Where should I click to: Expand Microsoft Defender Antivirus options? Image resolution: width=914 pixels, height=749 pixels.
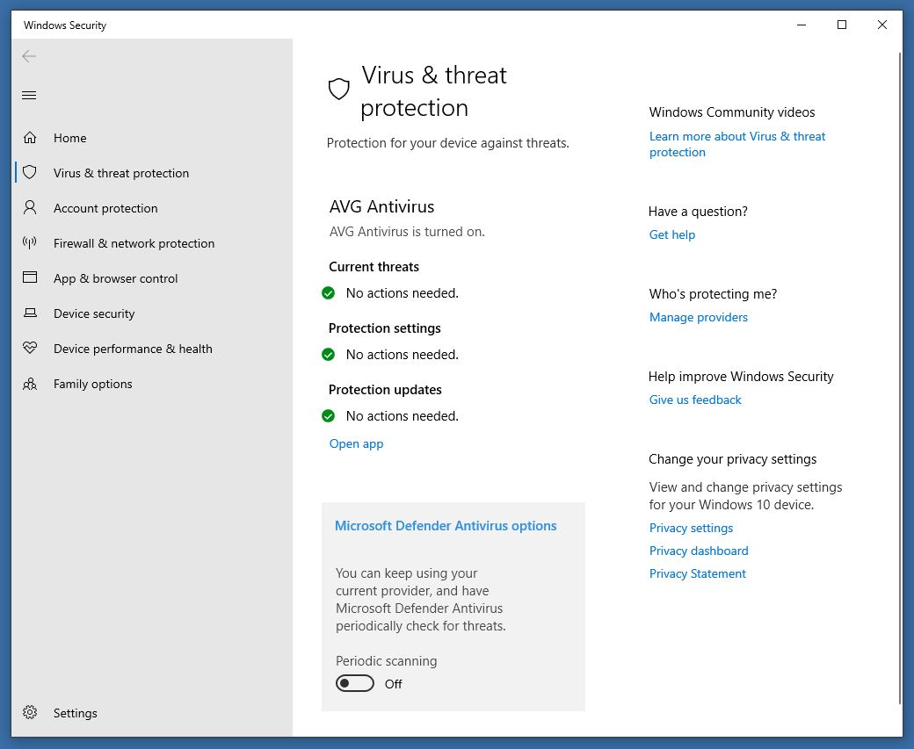tap(446, 526)
